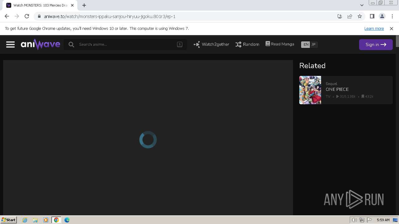399x224 pixels.
Task: Click the volume tray icon
Action: [x=354, y=220]
